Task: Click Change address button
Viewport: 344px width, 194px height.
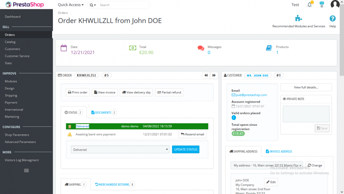Action: click(x=315, y=165)
